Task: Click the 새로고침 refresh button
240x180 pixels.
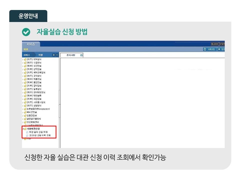Action: tap(209, 49)
